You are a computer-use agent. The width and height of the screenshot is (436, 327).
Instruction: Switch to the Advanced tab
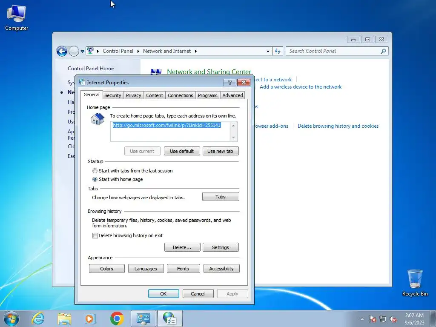(232, 95)
